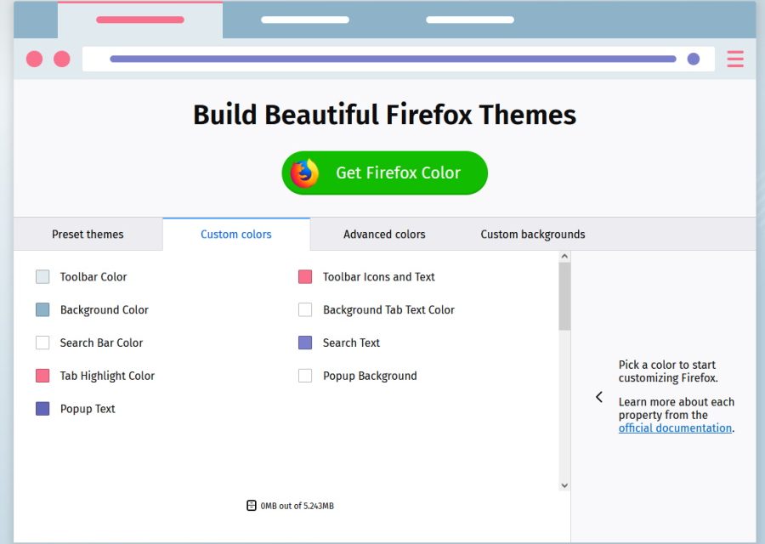Open the Toolbar Color swatch
765x544 pixels.
[42, 276]
